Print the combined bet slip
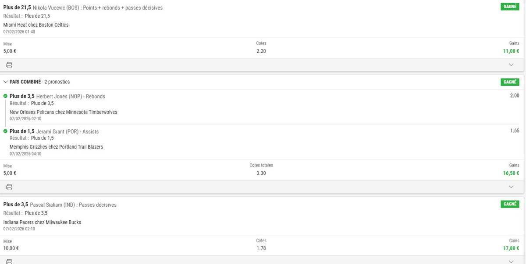 [9, 187]
